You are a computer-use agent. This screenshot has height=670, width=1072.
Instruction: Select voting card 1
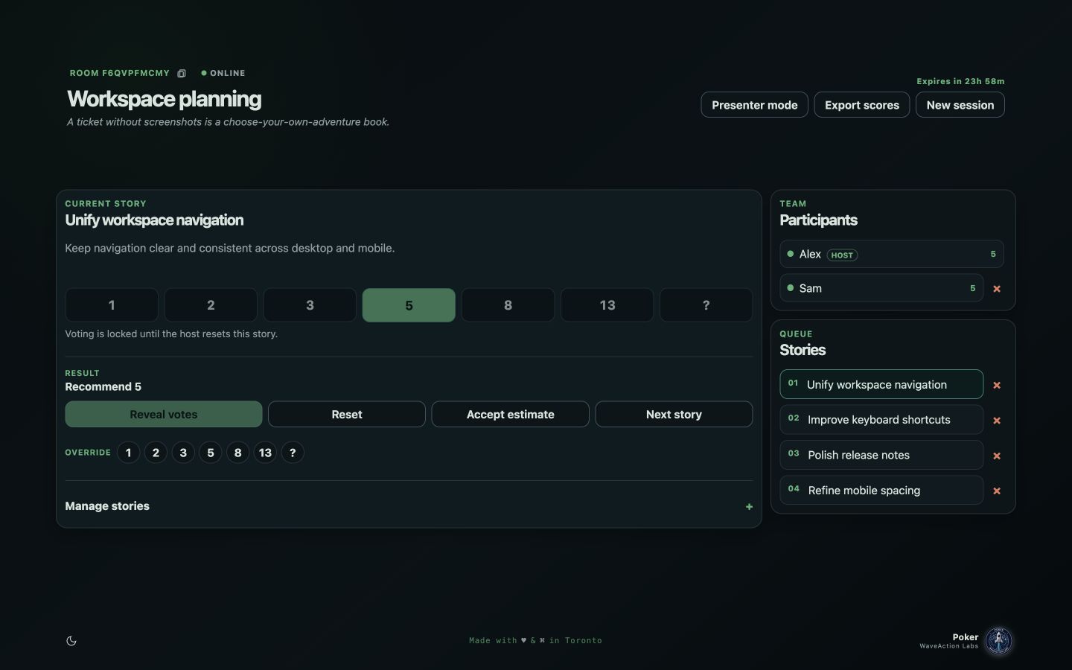pyautogui.click(x=112, y=305)
